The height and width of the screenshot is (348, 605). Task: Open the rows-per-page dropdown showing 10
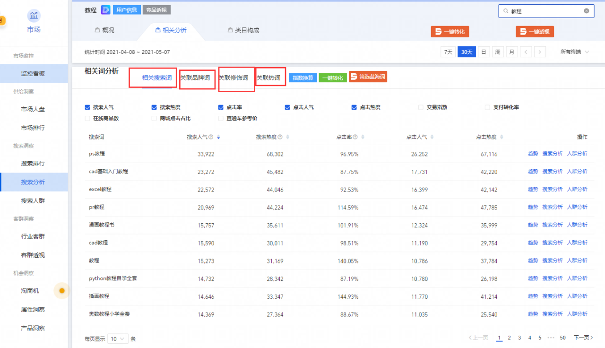tap(118, 339)
